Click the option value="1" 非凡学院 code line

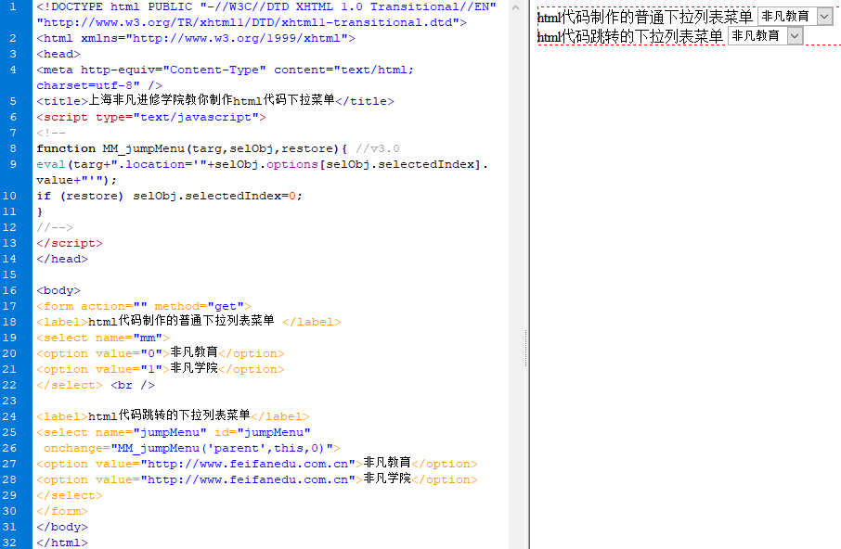pyautogui.click(x=161, y=368)
